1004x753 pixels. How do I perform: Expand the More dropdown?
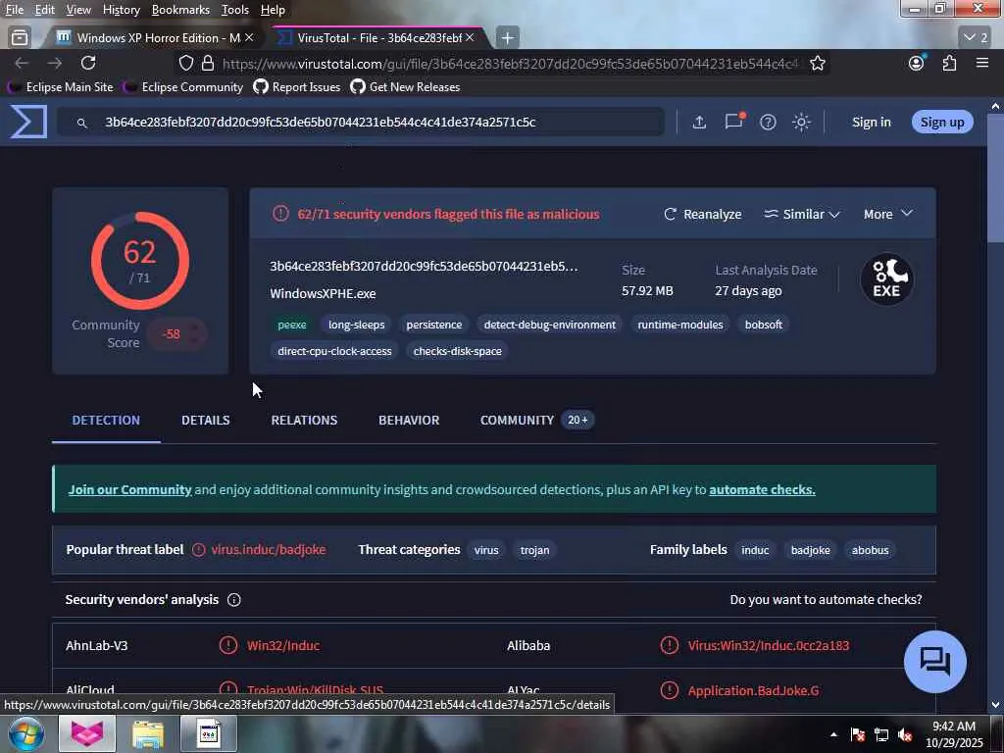click(x=887, y=214)
